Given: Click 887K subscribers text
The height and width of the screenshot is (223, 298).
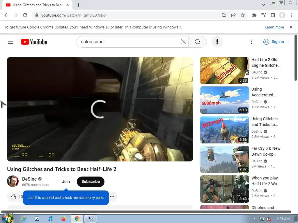Looking at the screenshot, I should (x=36, y=185).
